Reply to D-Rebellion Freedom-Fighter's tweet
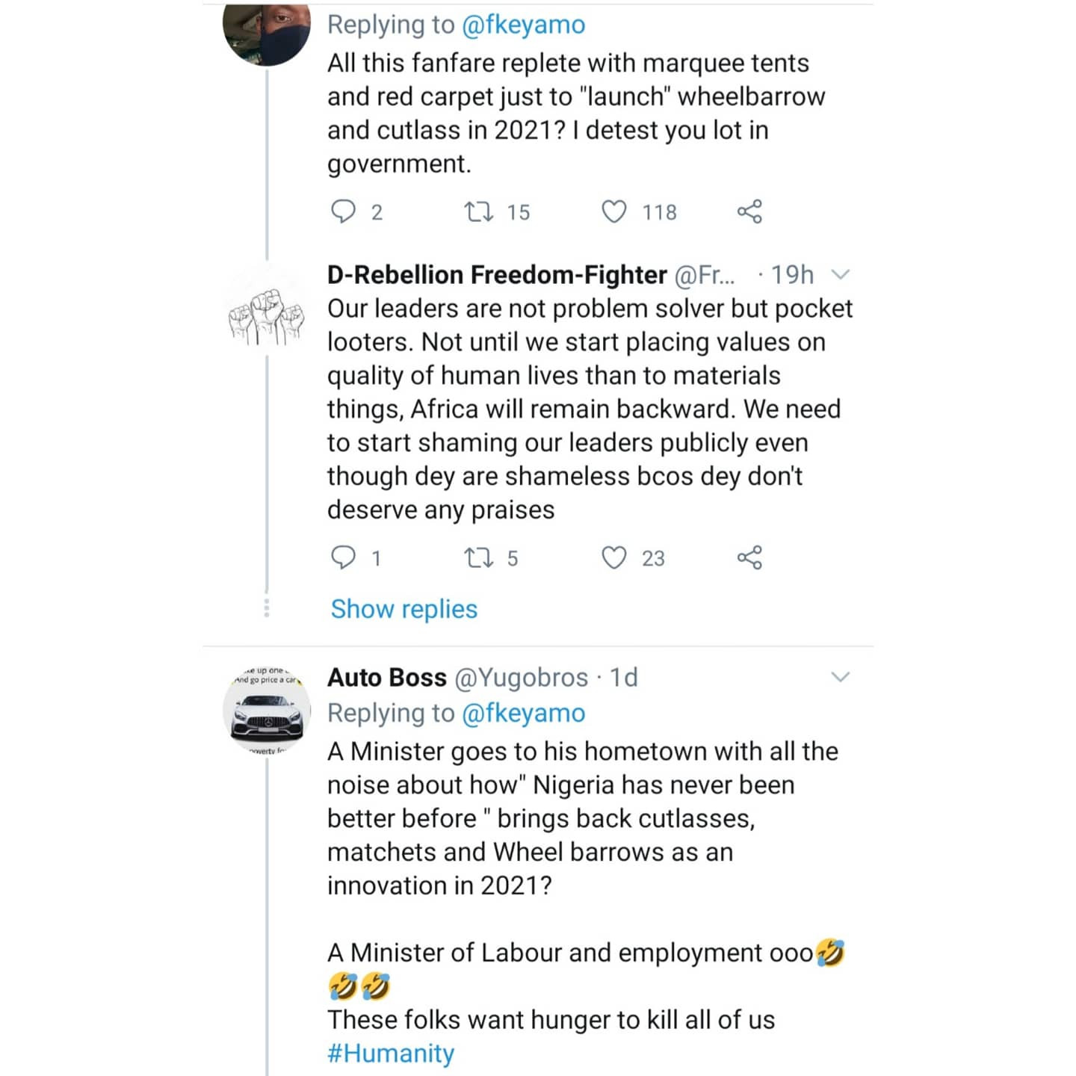This screenshot has height=1076, width=1076. click(x=344, y=558)
